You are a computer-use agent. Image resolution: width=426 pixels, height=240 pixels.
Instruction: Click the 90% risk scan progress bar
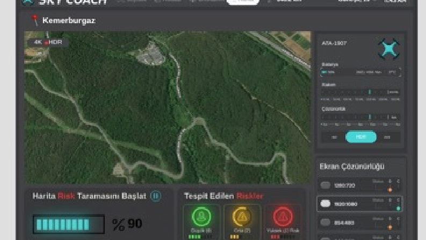[69, 224]
